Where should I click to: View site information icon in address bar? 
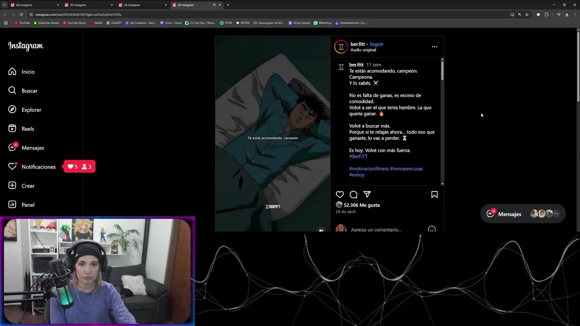[x=31, y=14]
